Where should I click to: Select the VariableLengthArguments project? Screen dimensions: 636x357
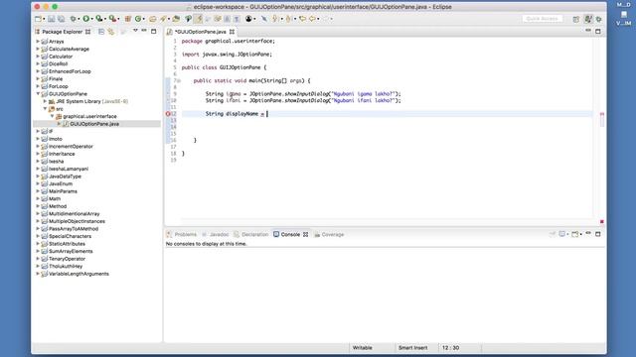coord(79,274)
